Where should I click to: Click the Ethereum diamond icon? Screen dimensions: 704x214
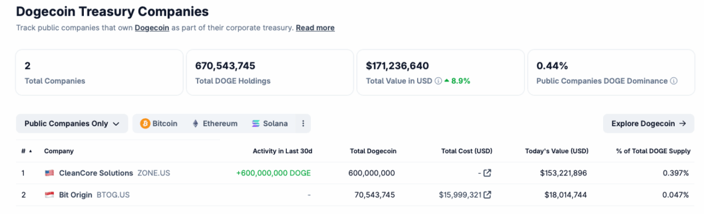pos(195,123)
